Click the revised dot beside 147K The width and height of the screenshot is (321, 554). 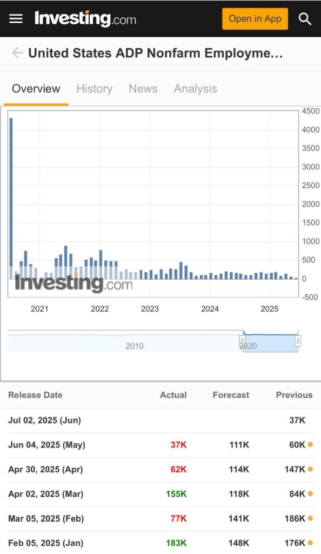[310, 469]
